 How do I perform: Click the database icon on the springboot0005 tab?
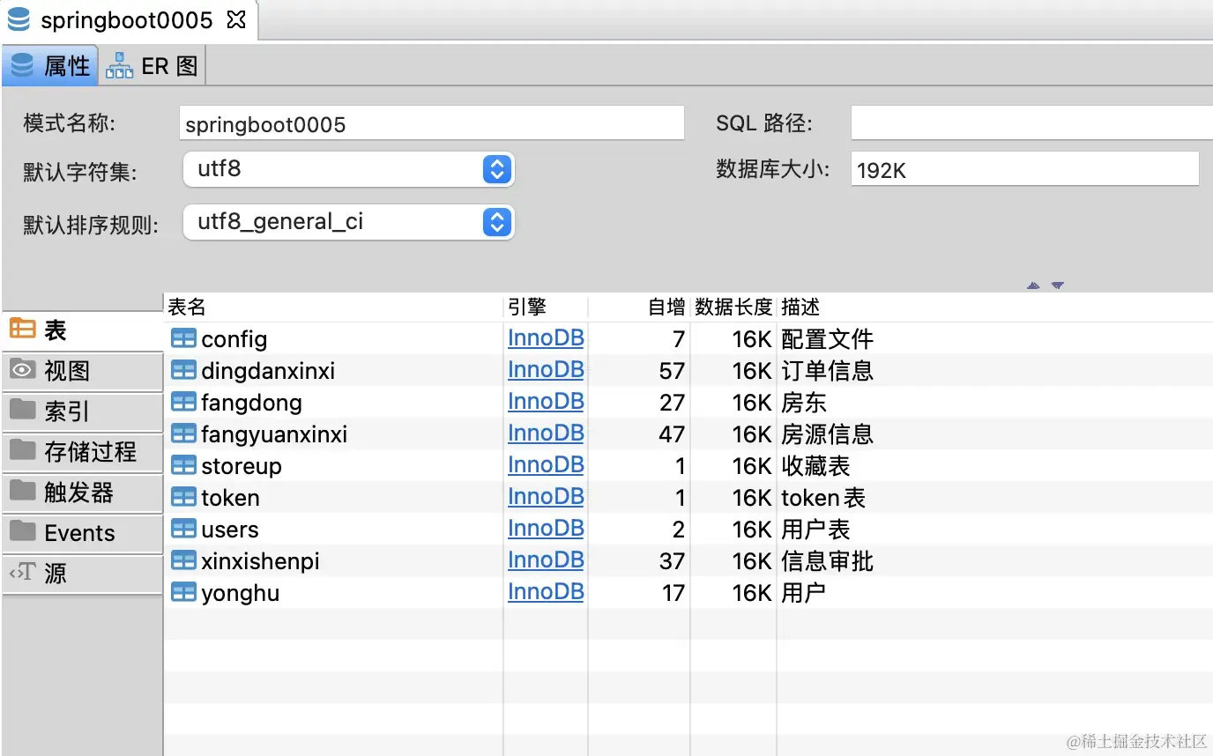[18, 18]
